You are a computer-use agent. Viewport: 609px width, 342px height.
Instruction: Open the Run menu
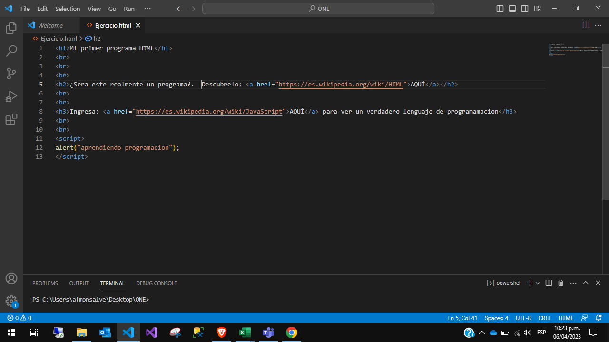coord(129,9)
